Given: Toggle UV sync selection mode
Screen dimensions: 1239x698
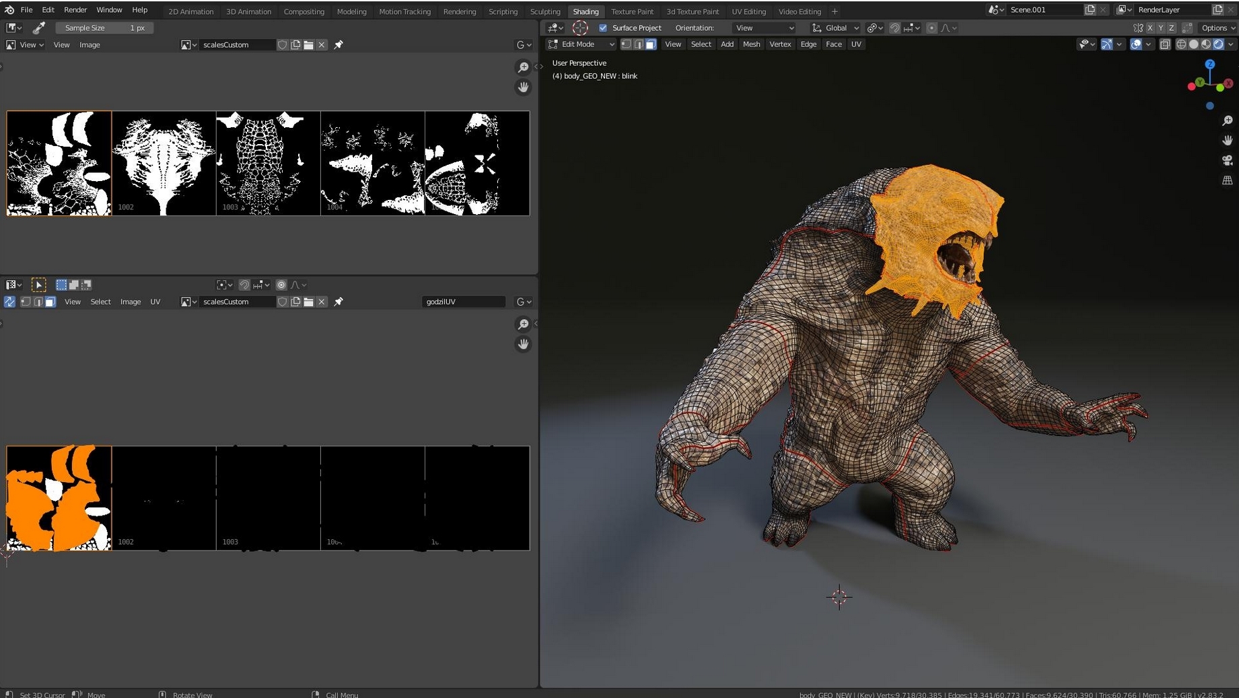Looking at the screenshot, I should 9,302.
